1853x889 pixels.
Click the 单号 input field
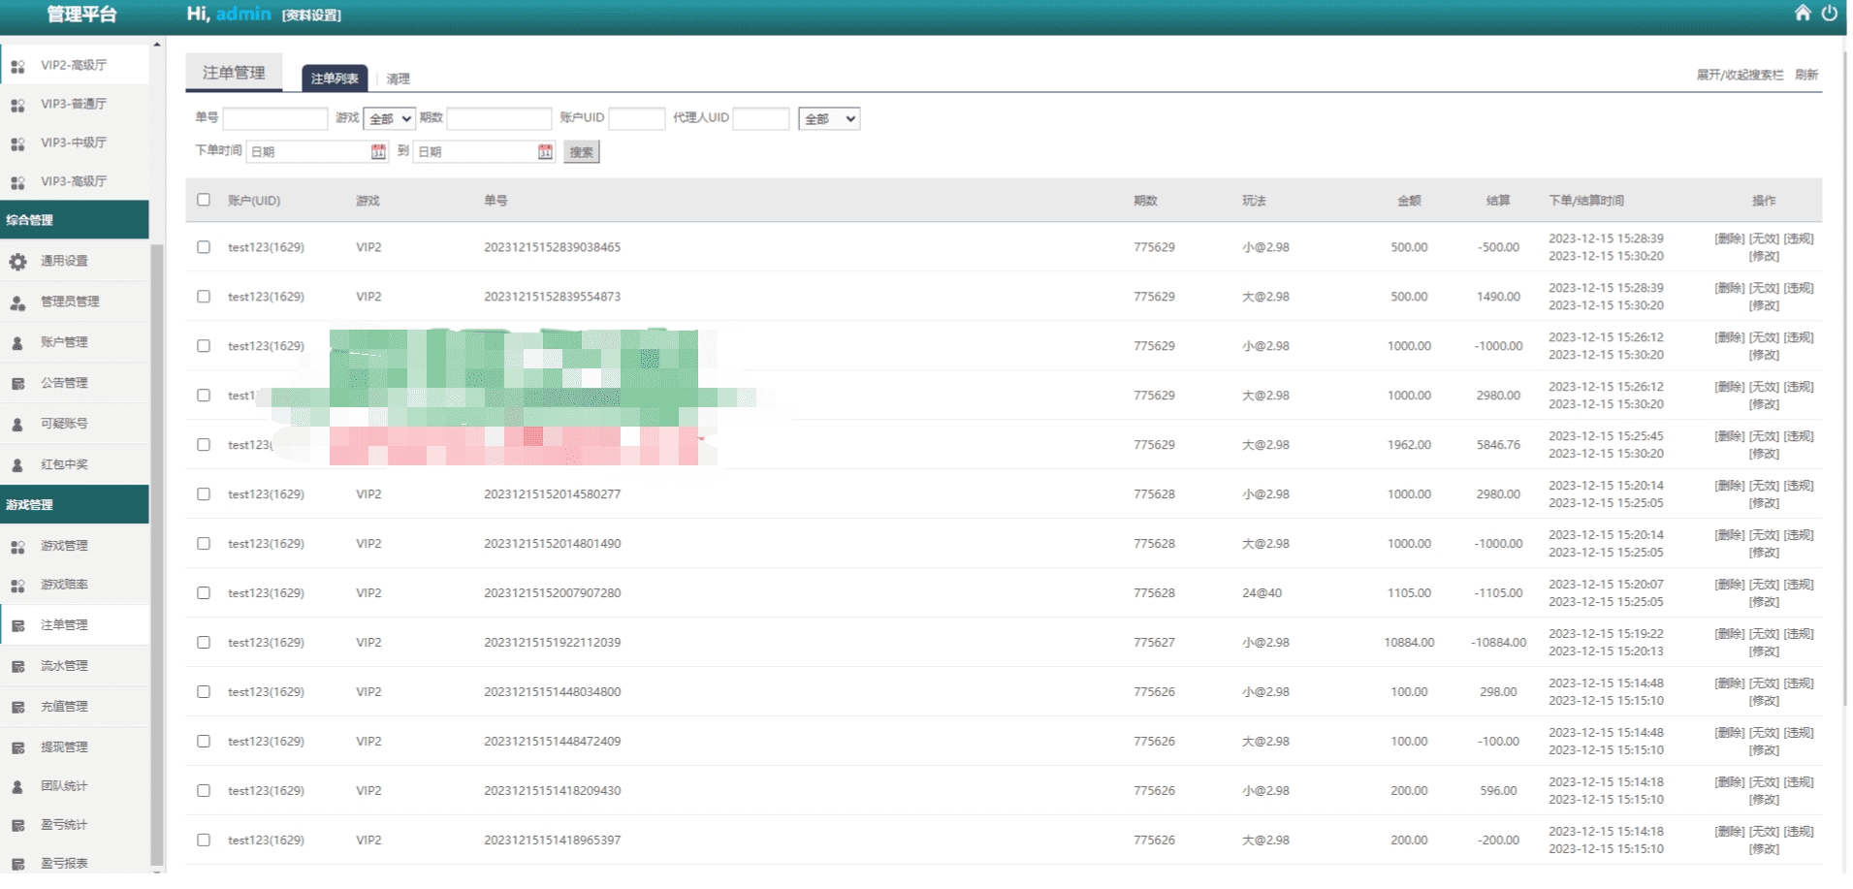click(x=275, y=118)
